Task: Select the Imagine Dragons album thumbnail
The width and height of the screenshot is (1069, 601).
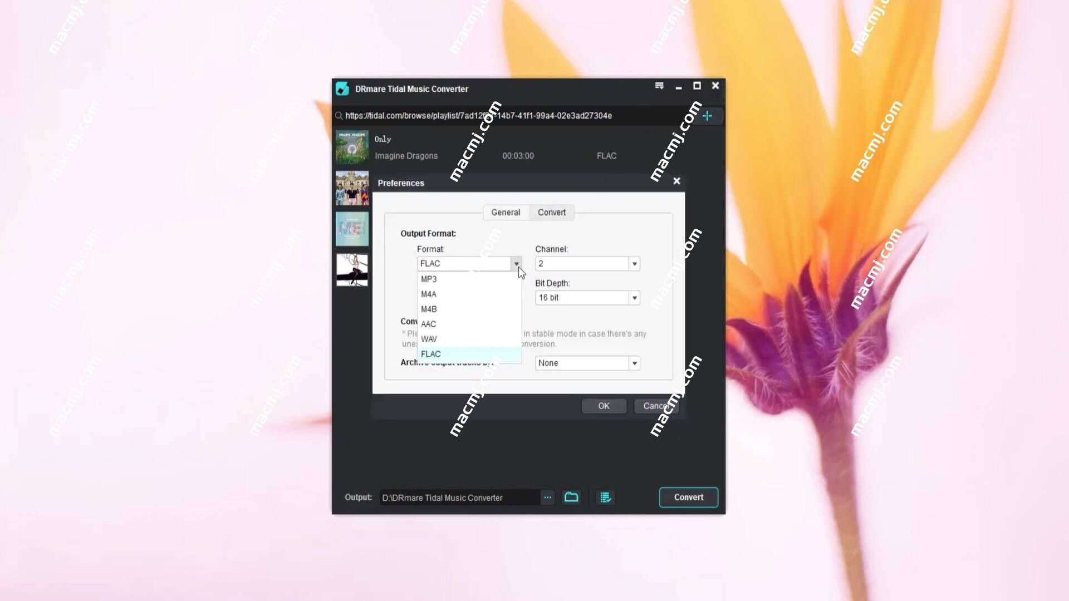Action: pyautogui.click(x=352, y=147)
